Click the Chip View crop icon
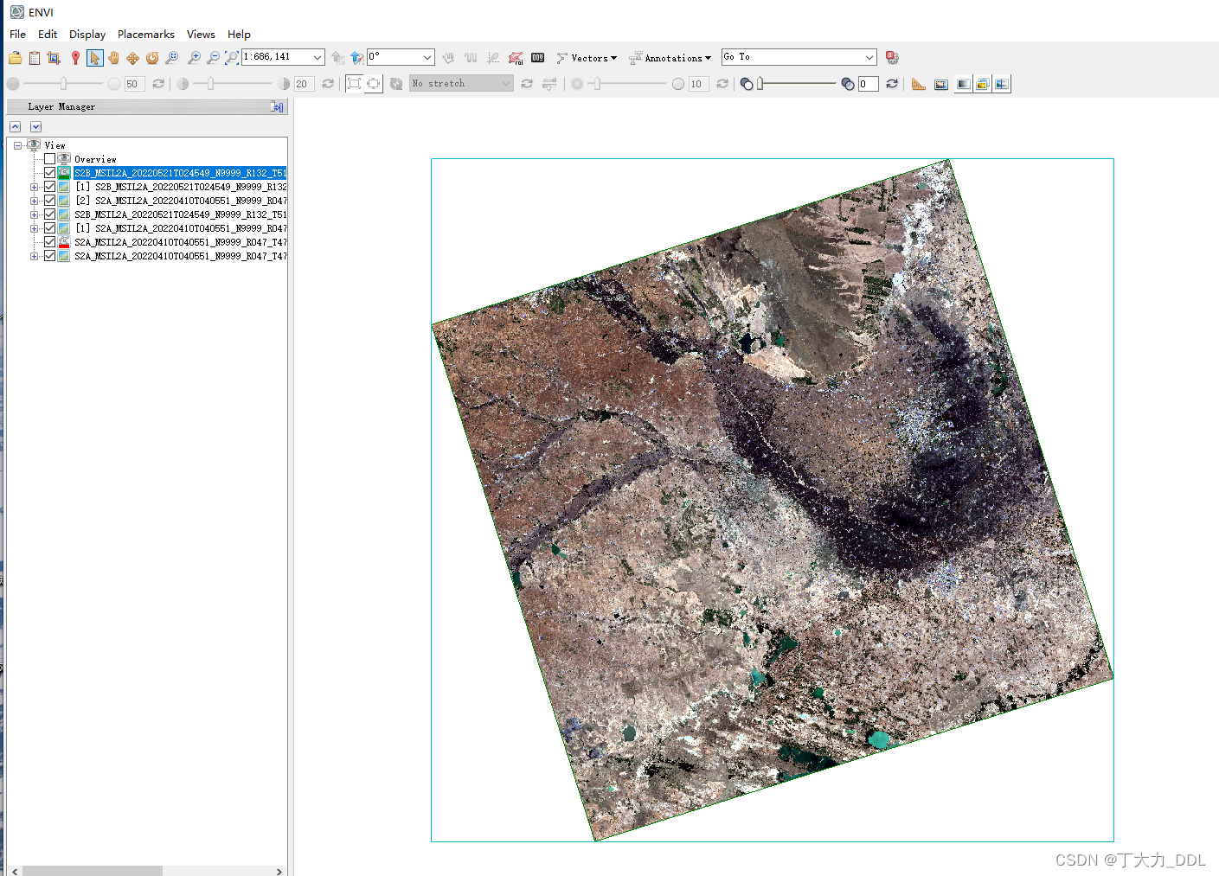Image resolution: width=1219 pixels, height=876 pixels. pos(54,58)
